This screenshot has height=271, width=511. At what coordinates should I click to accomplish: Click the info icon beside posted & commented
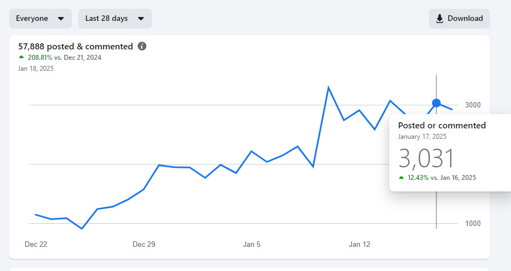[x=142, y=46]
